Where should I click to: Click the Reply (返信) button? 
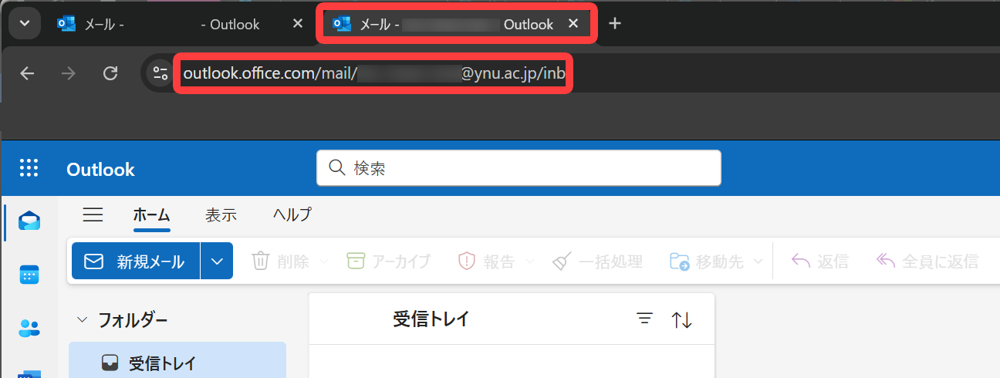[x=820, y=262]
